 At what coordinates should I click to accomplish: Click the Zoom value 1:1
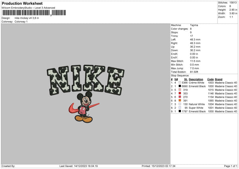231,17
